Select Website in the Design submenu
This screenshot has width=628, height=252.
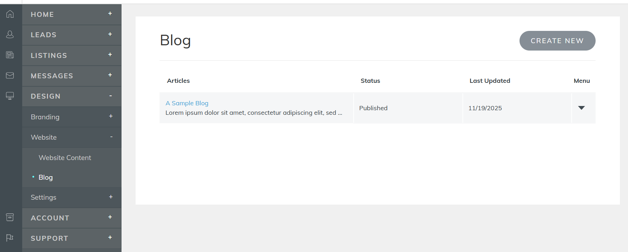72,137
